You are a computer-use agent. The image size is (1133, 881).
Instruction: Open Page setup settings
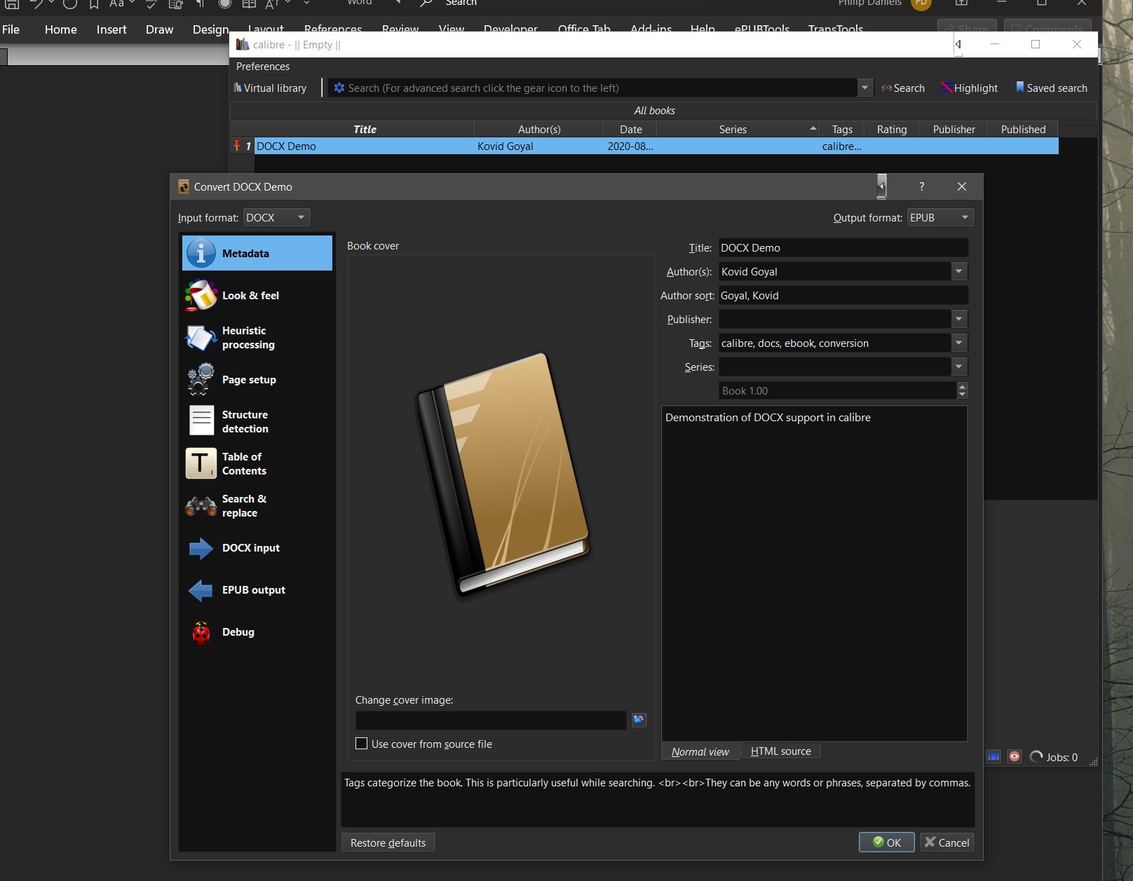(x=257, y=379)
